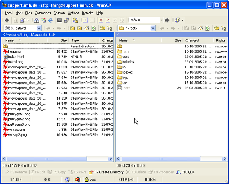Sort remote files by Changed column header
229x184 pixels.
[192, 40]
